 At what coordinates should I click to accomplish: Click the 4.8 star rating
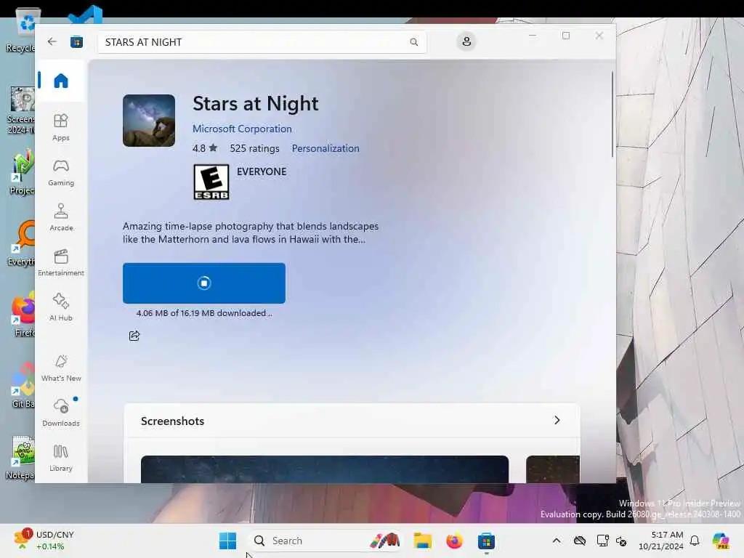click(204, 148)
